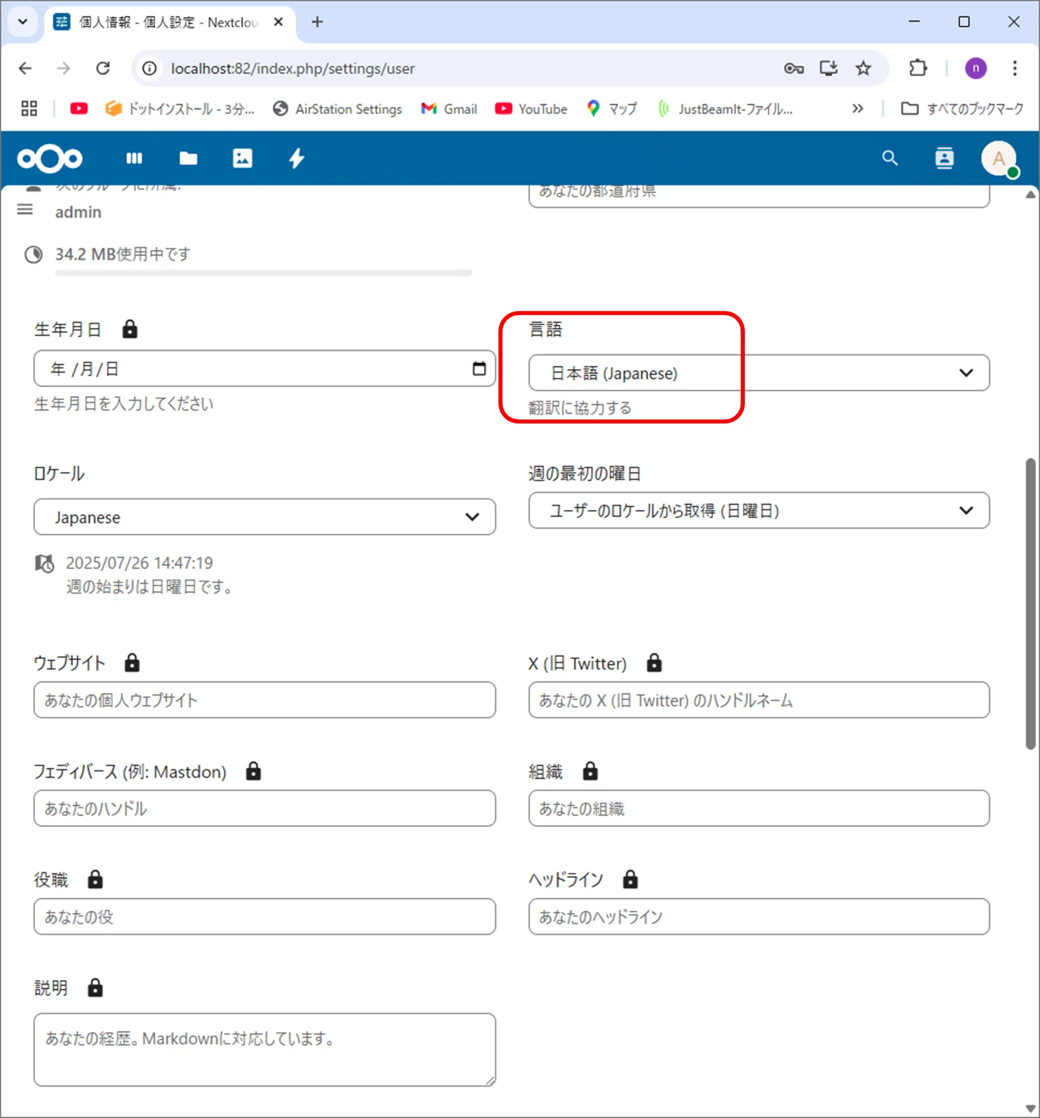Toggle the settings navigation hamburger menu
The image size is (1040, 1118).
[x=25, y=209]
